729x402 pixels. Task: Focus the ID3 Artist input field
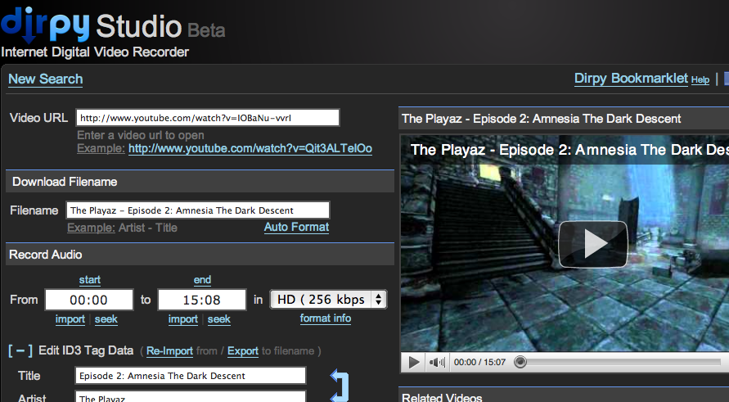click(x=191, y=397)
